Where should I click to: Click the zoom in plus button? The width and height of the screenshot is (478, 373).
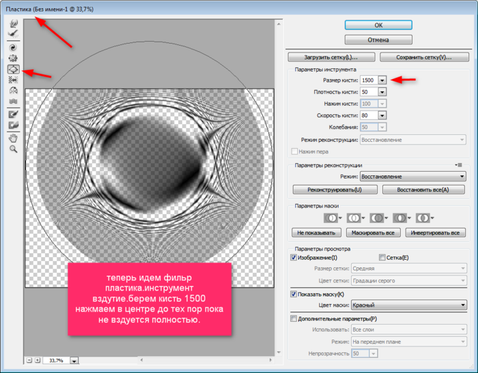tap(37, 360)
